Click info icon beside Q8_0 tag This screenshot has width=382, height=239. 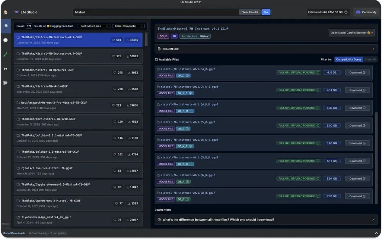[187, 199]
